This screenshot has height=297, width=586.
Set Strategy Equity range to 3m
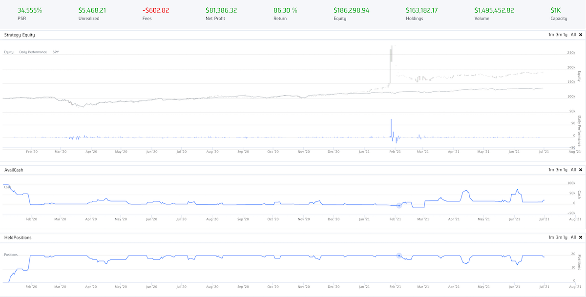559,35
